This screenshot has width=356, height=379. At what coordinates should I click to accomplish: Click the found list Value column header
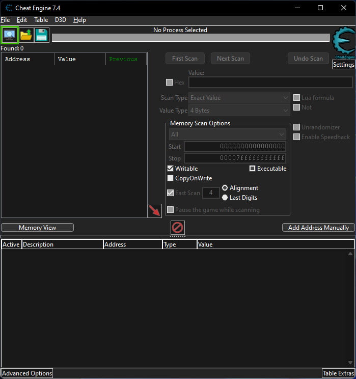click(80, 59)
